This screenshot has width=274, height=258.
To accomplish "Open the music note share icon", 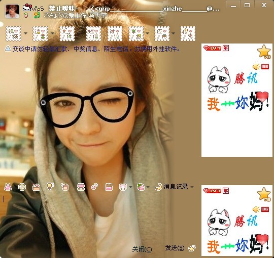I will 94,187.
